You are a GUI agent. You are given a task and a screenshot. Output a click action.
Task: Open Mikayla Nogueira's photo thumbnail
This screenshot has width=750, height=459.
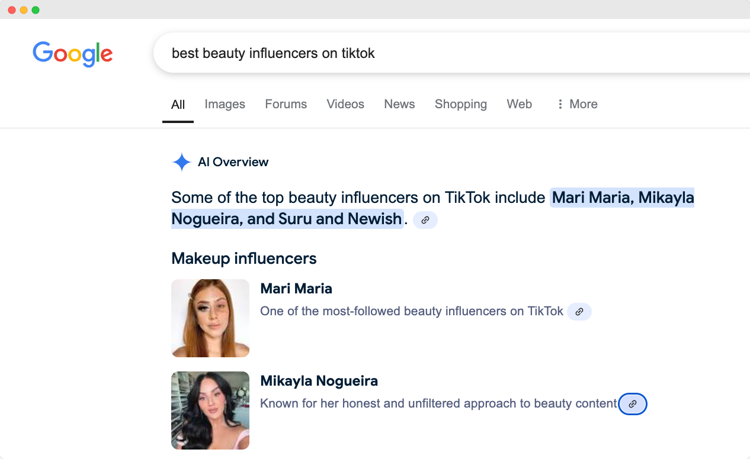pyautogui.click(x=210, y=410)
